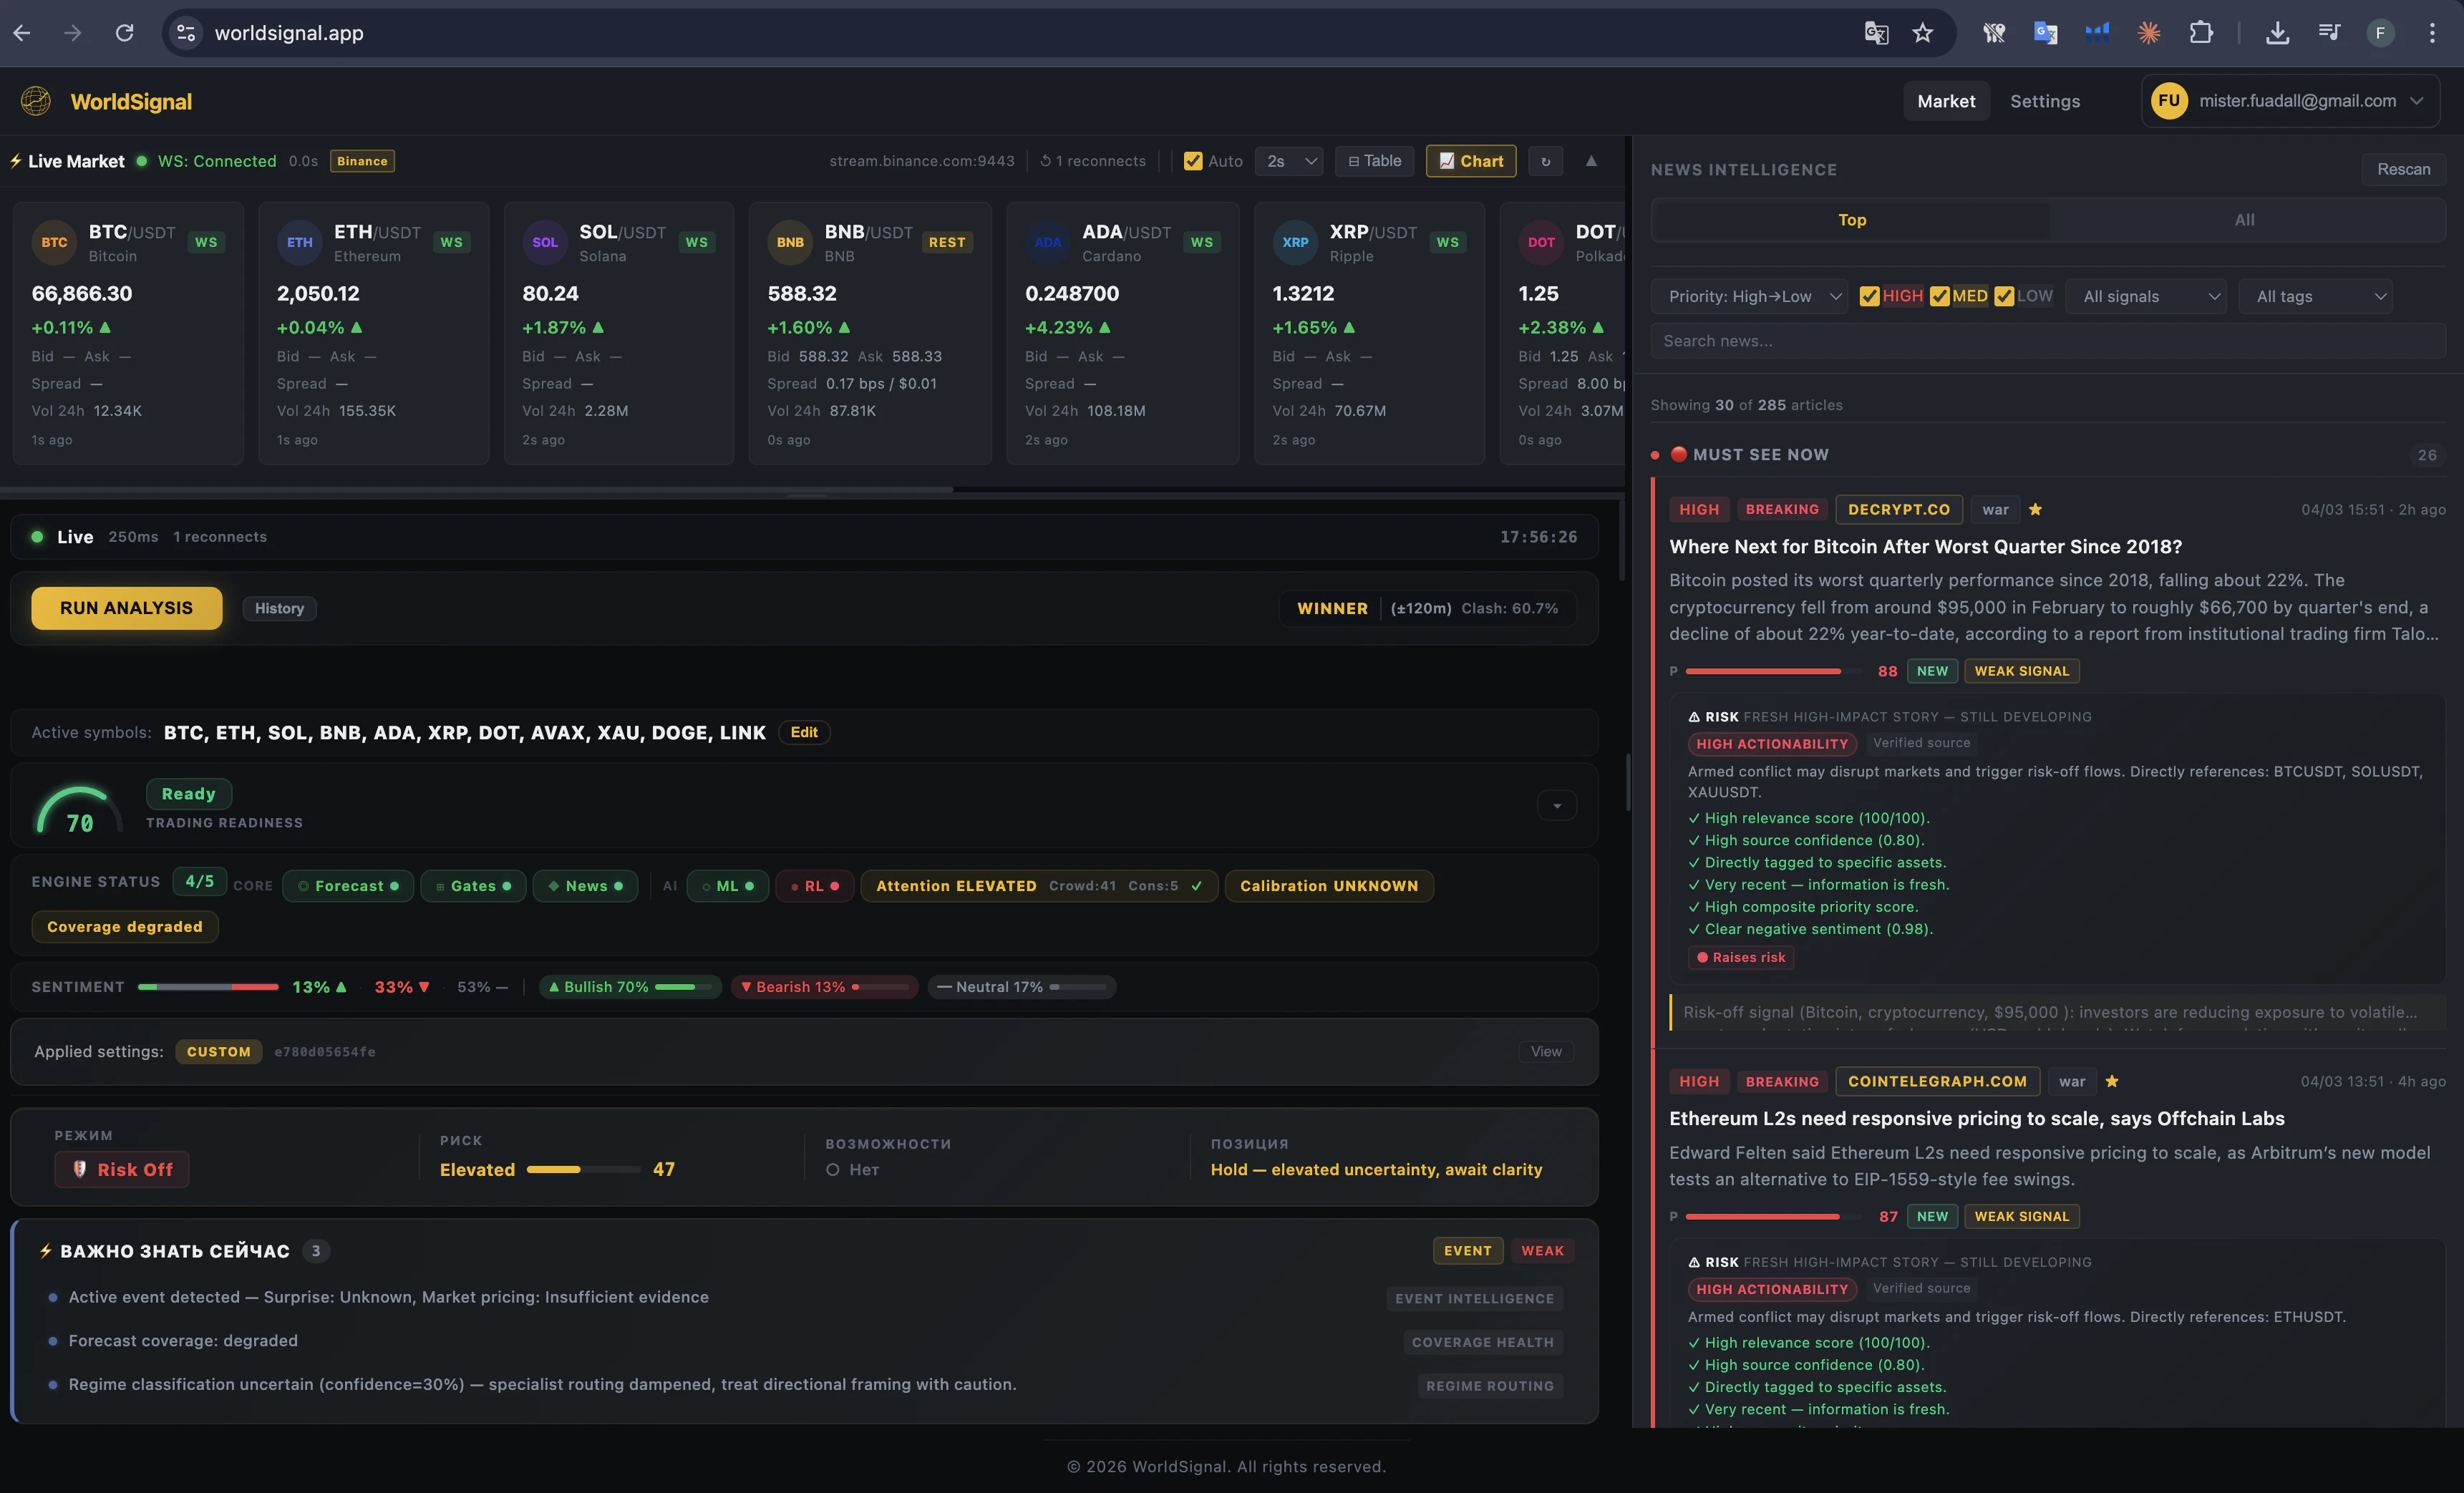
Task: Uncheck the HIGH priority filter checkbox
Action: (x=1869, y=297)
